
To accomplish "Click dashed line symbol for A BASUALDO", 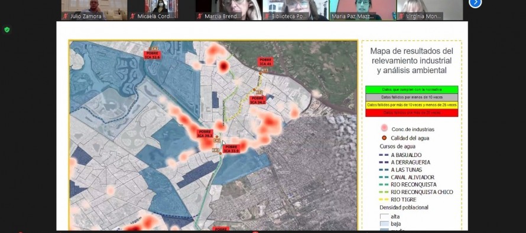I will [x=384, y=155].
